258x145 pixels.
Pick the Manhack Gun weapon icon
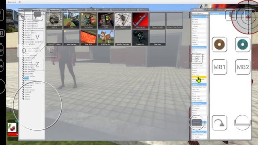pos(89,21)
